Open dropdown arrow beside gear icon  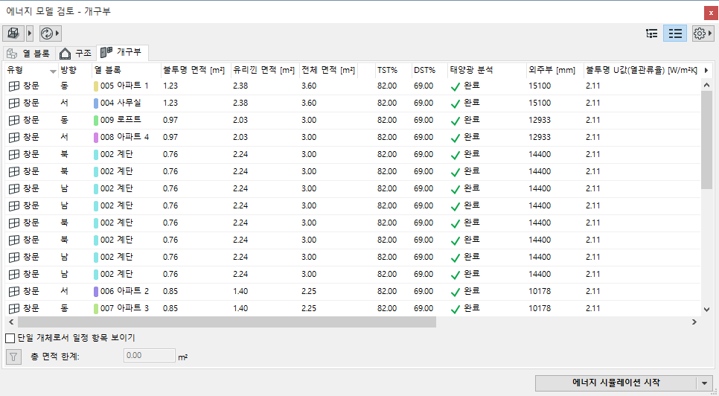click(710, 33)
